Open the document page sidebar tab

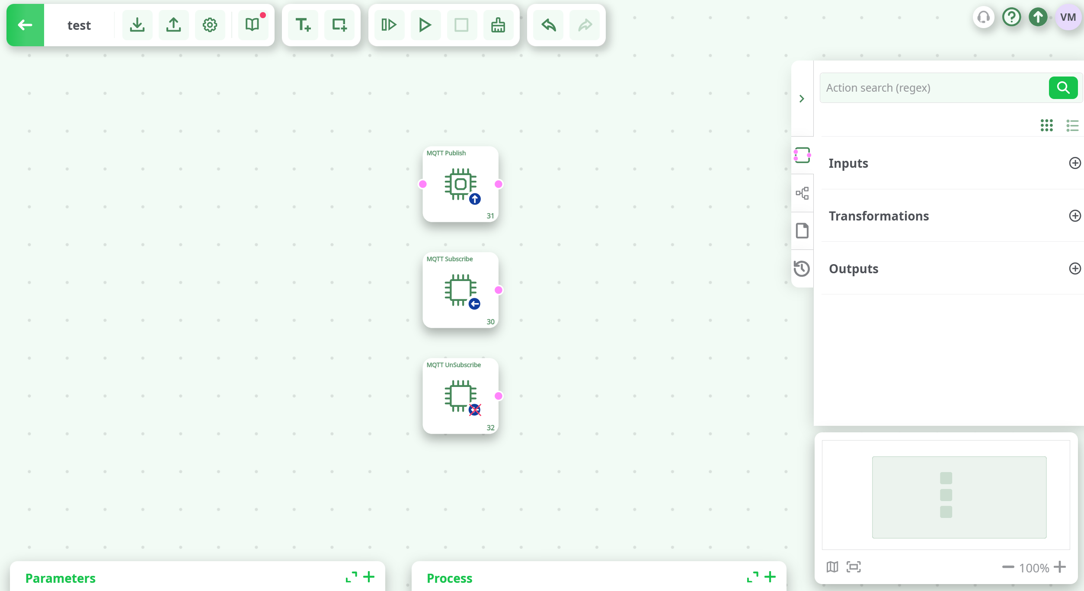point(802,231)
